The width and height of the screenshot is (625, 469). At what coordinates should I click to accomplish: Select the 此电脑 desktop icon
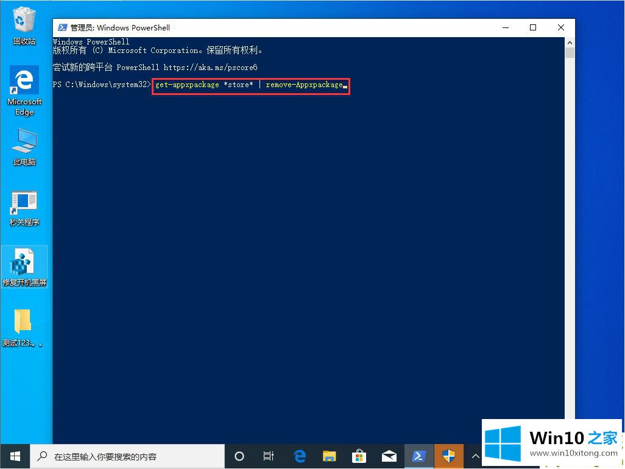[24, 147]
